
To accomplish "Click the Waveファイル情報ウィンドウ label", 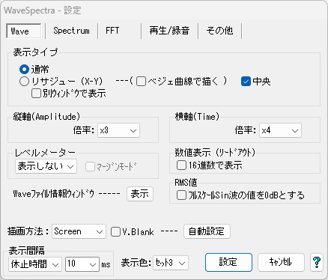I will (x=54, y=194).
